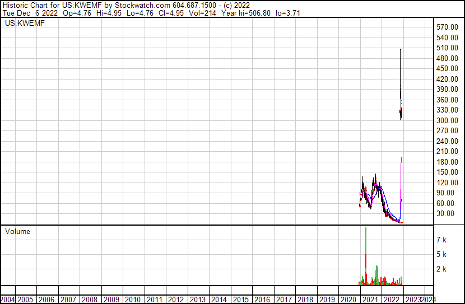
Task: Select the 2024 label at axis end
Action: pos(429,300)
